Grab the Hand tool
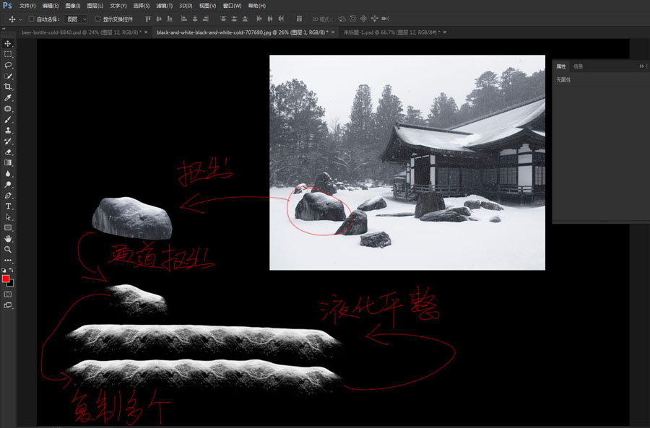Image resolution: width=650 pixels, height=428 pixels. [x=9, y=237]
